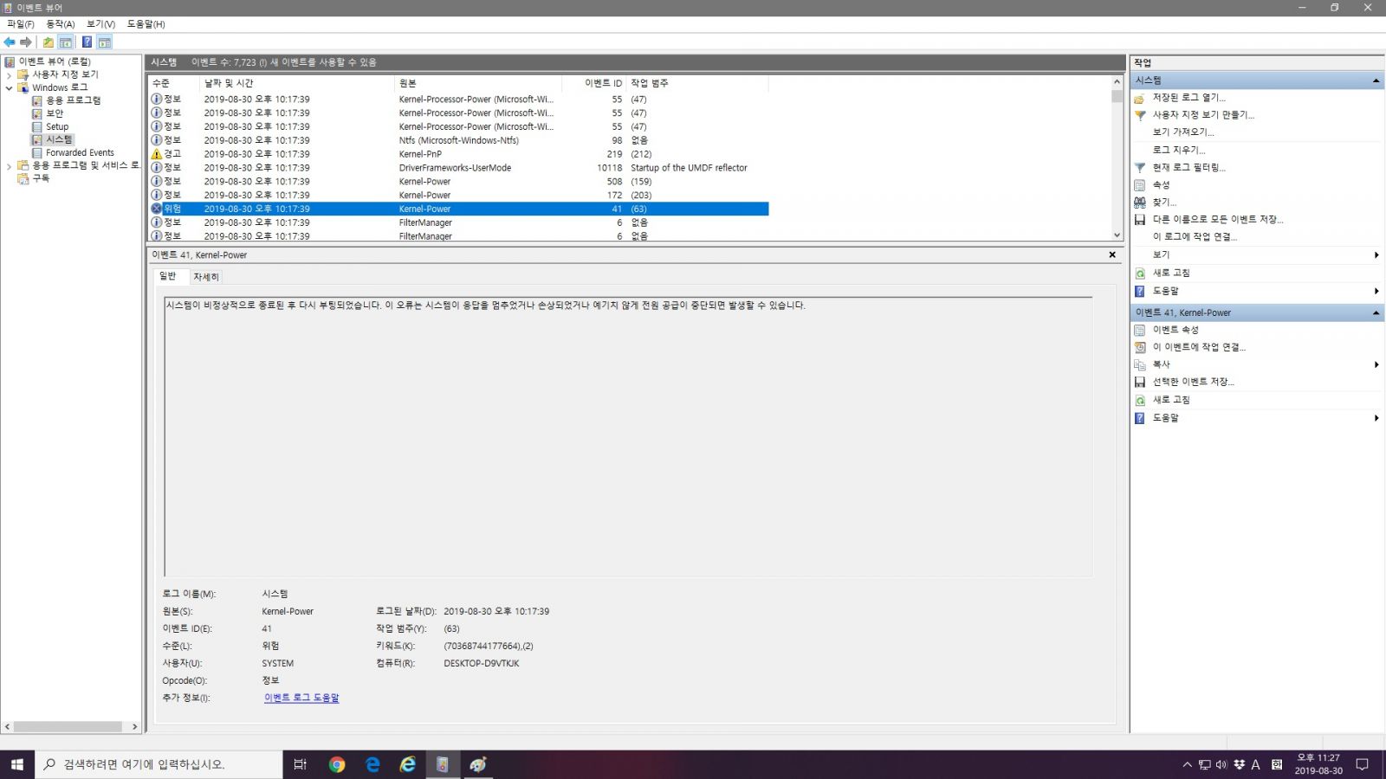Collapse the 이벤트 41, Kernel-Power actions section
1386x779 pixels.
[x=1376, y=312]
